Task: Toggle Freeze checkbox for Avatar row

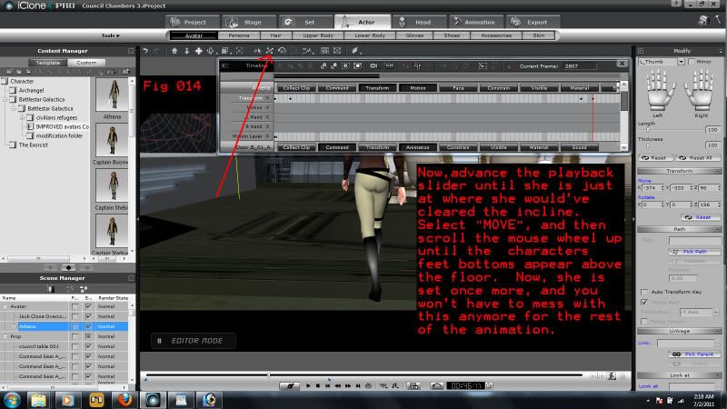Action: point(75,306)
